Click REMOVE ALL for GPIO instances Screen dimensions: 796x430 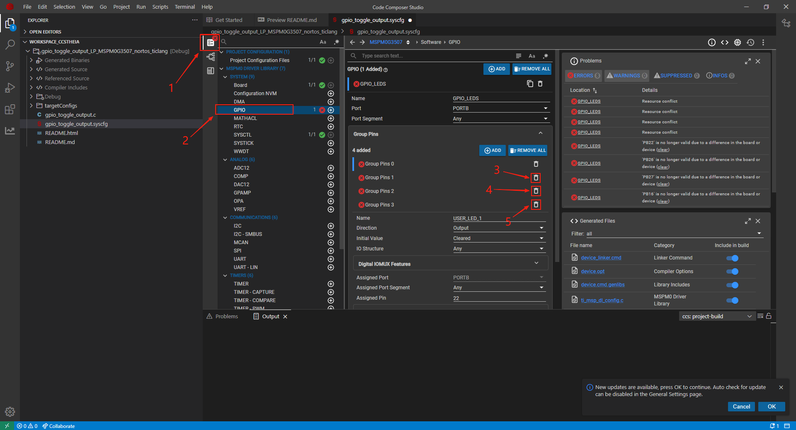pyautogui.click(x=532, y=69)
